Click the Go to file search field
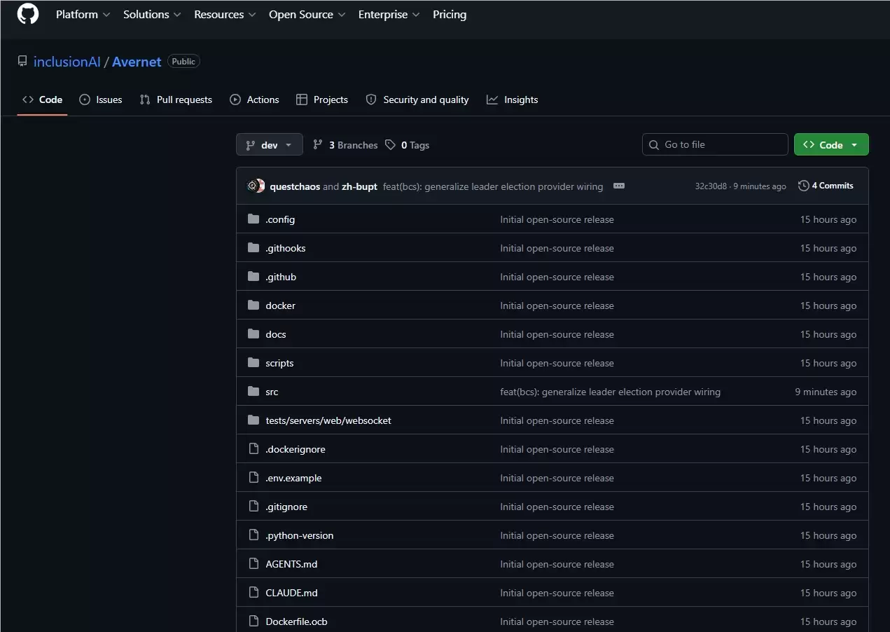Screen dimensions: 890x632 coord(715,144)
